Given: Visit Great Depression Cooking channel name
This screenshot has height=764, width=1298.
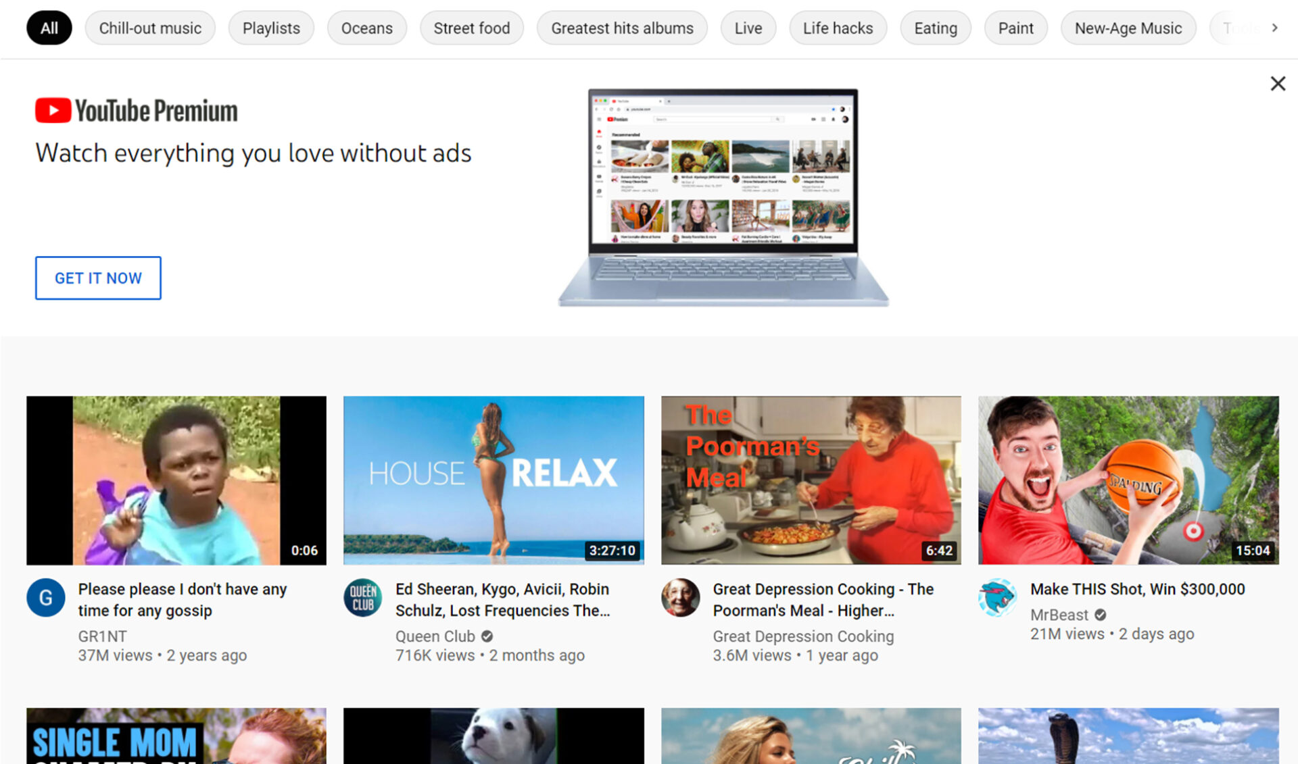Looking at the screenshot, I should 803,636.
